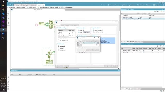Open the Plots tool in top ribbon
Viewport: 165px width, 92px height.
(x=124, y=5)
